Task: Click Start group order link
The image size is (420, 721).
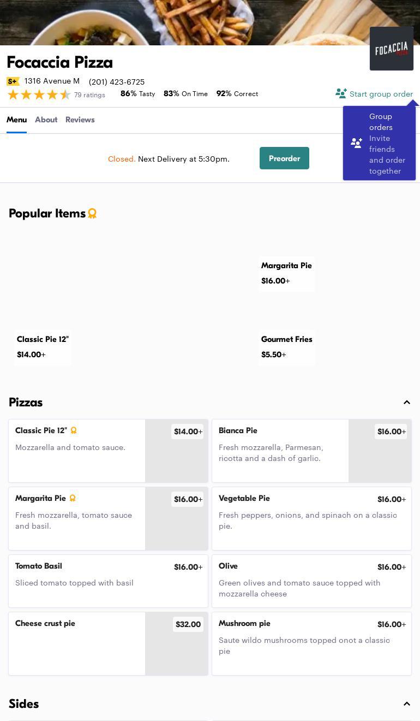Action: (x=381, y=94)
